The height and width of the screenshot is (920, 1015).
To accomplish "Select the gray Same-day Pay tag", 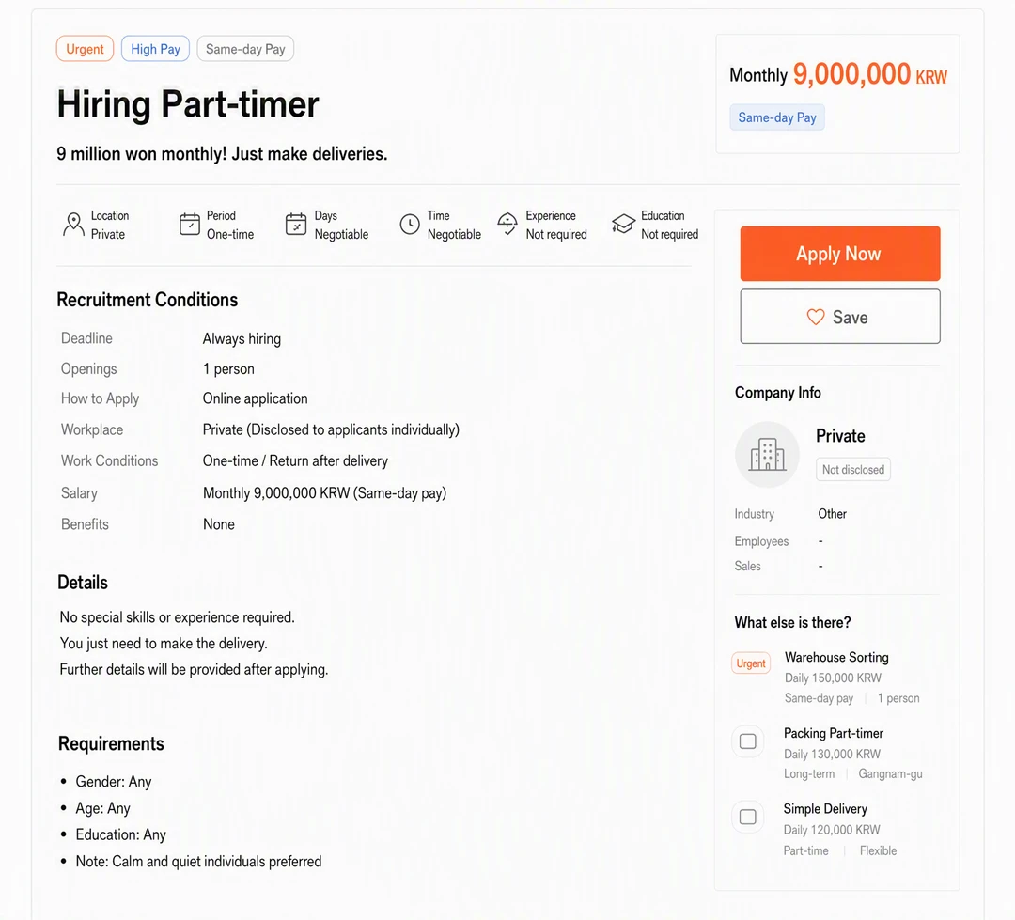I will point(245,49).
